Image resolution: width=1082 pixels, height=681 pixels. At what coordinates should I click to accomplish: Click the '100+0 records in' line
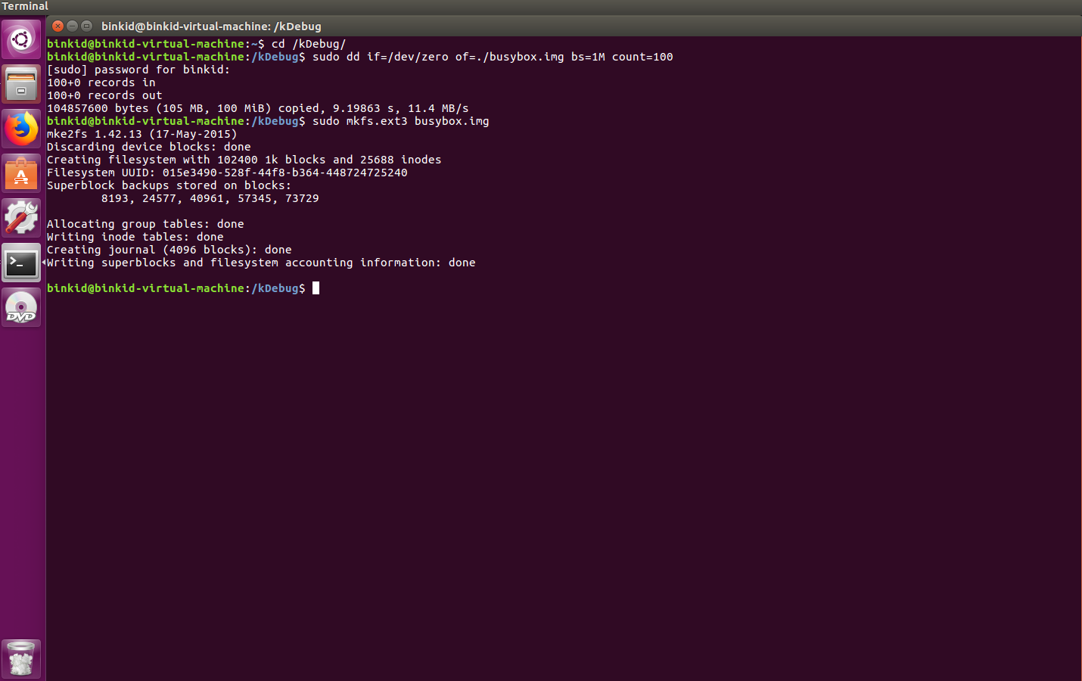(x=101, y=82)
